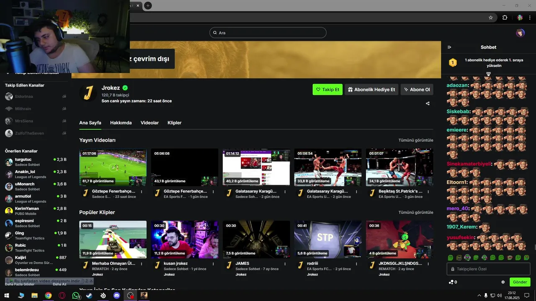Open WhatsApp from the taskbar
Image resolution: width=536 pixels, height=301 pixels.
(x=75, y=296)
